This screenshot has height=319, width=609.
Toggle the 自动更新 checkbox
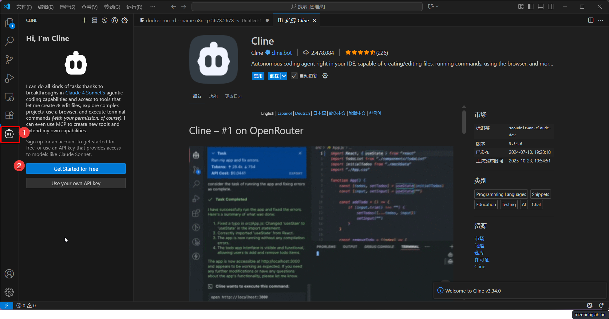pos(294,76)
